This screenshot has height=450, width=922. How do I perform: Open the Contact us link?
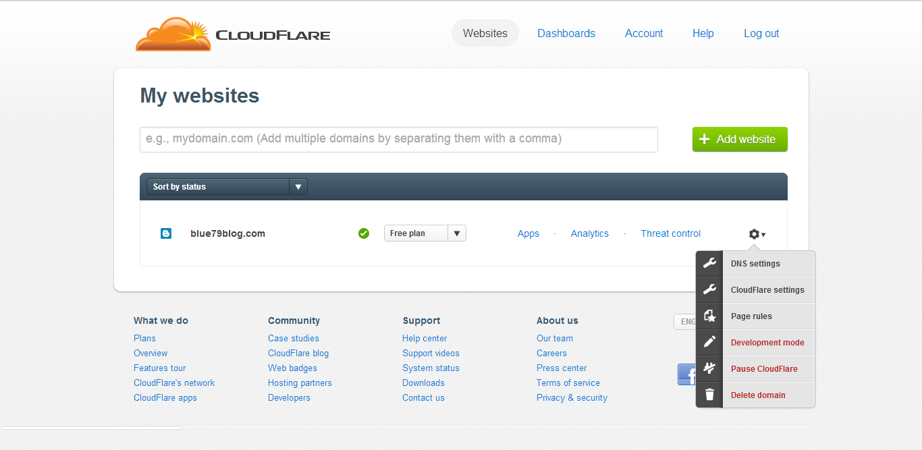click(x=423, y=397)
